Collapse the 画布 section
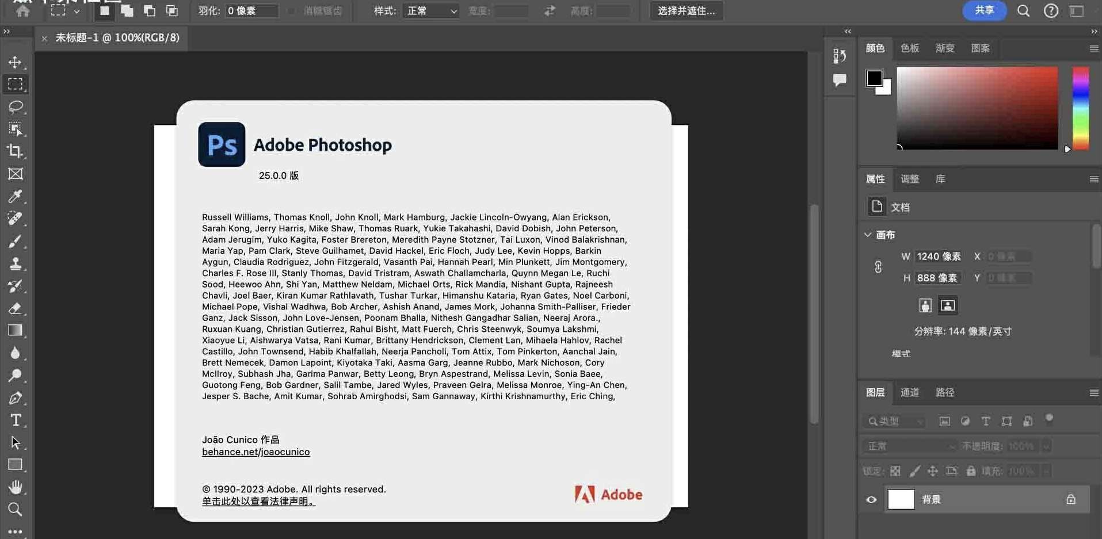 pos(868,235)
